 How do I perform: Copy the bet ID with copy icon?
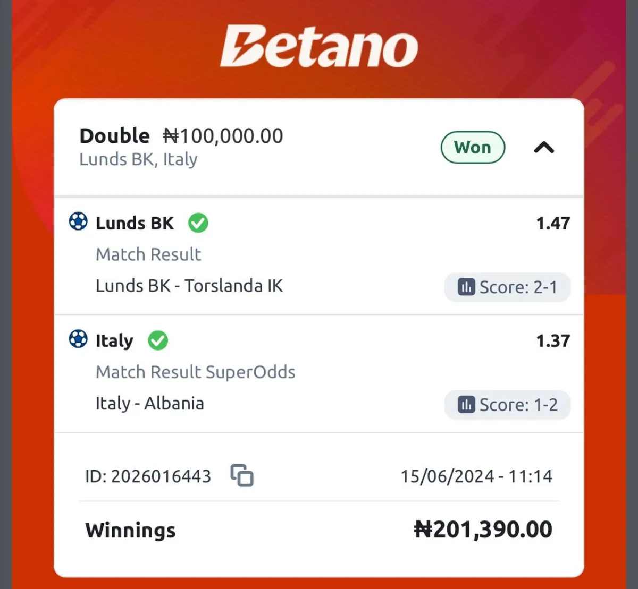(242, 475)
